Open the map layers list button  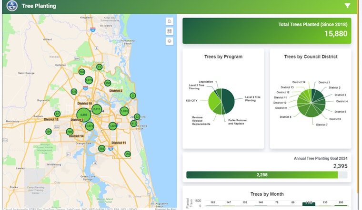[170, 41]
